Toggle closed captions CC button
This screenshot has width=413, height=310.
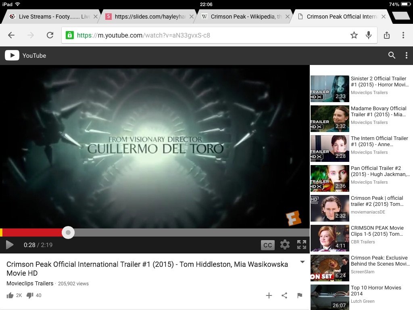(268, 245)
